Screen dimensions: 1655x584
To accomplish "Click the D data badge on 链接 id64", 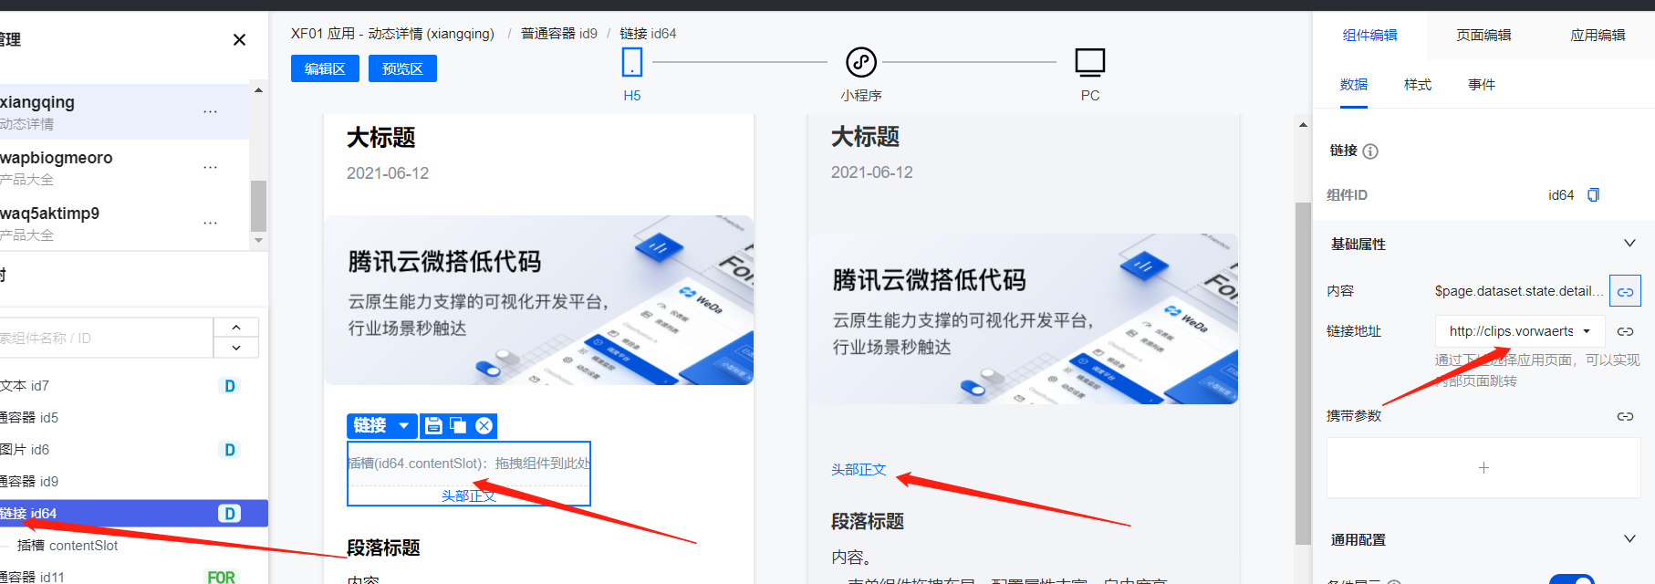I will pyautogui.click(x=230, y=514).
